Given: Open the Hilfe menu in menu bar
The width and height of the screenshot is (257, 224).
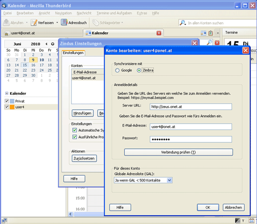Looking at the screenshot, I should tap(156, 13).
